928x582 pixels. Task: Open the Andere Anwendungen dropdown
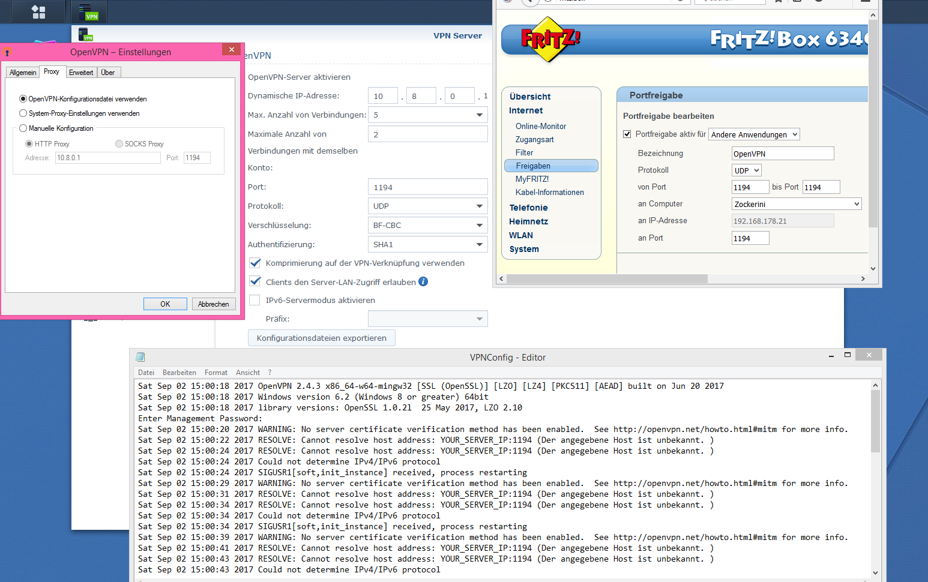[x=754, y=134]
